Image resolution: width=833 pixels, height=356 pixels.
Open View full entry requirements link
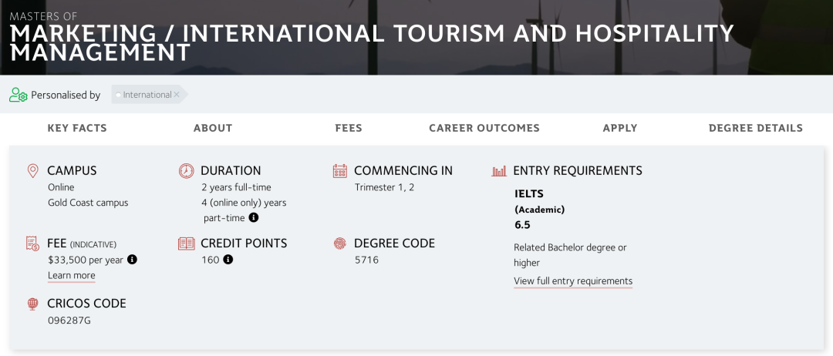[573, 281]
